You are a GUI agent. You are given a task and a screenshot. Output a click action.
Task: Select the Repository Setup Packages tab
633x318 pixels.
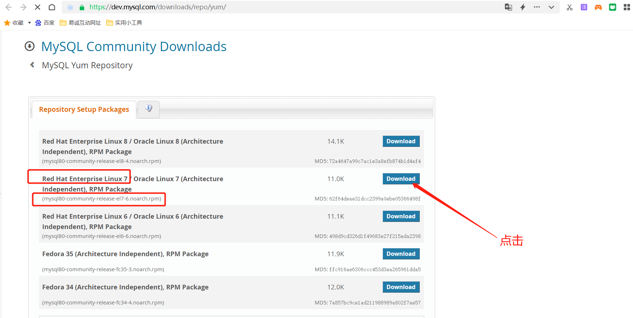coord(84,109)
